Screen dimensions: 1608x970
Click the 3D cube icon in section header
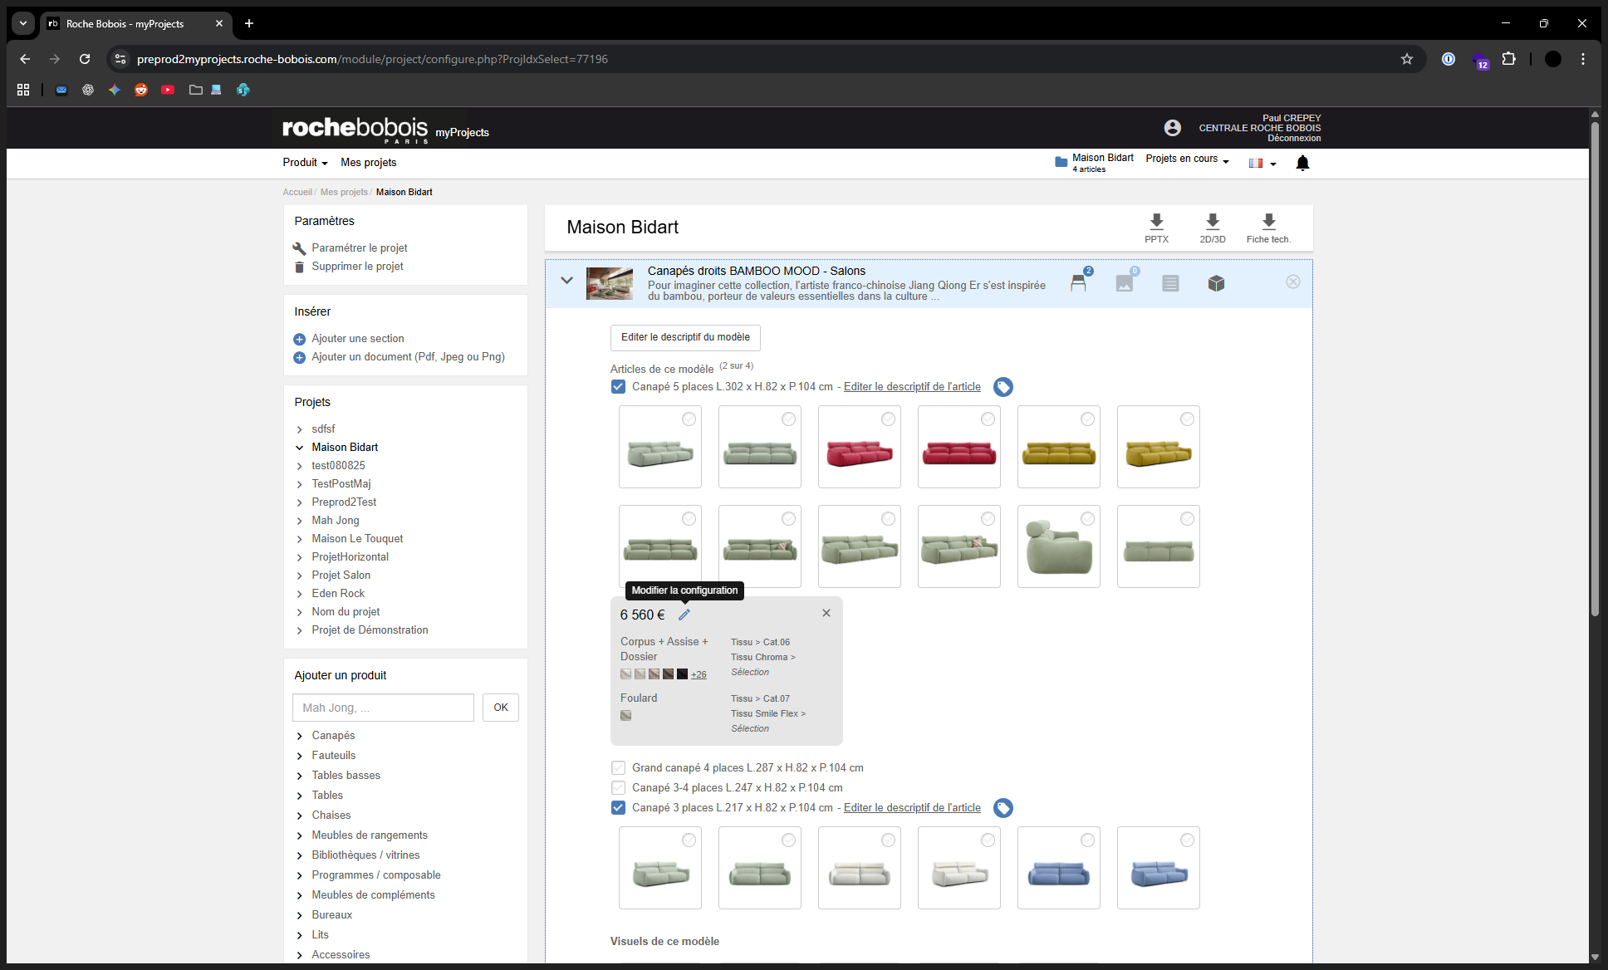(x=1216, y=283)
